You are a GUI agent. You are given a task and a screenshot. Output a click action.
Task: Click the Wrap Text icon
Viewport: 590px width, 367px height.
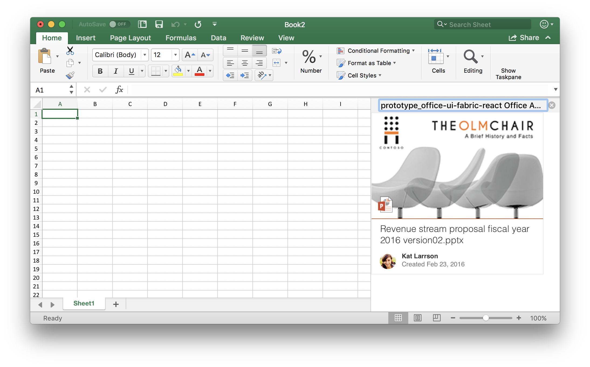(277, 51)
